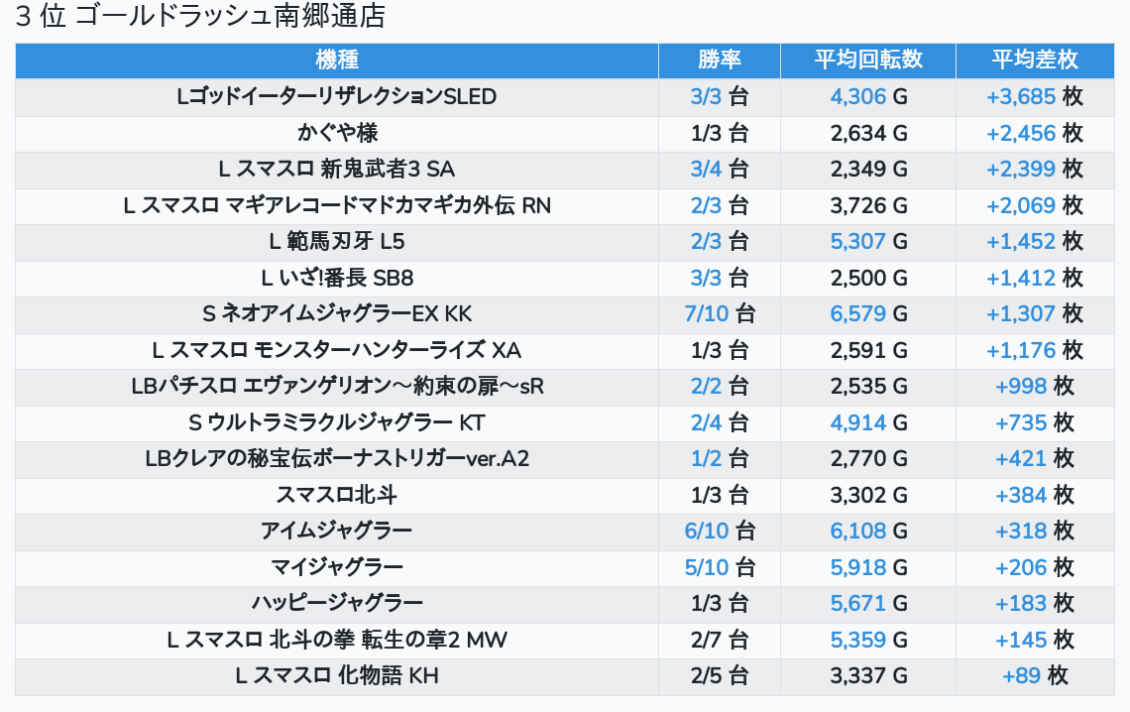Viewport: 1130px width, 712px height.
Task: Click the 5,671 G spins value
Action: point(857,604)
